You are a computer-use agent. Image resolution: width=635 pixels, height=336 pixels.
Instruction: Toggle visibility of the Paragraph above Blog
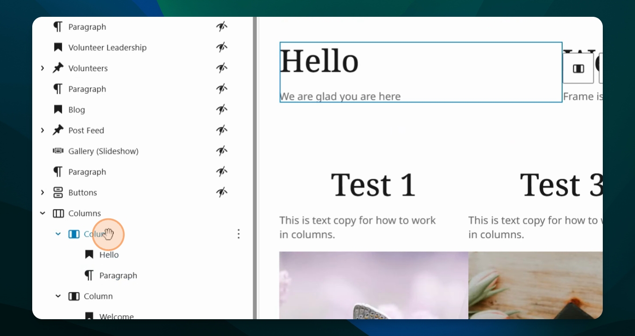(x=222, y=89)
